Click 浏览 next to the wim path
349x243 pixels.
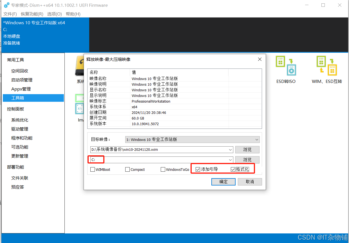(x=247, y=150)
